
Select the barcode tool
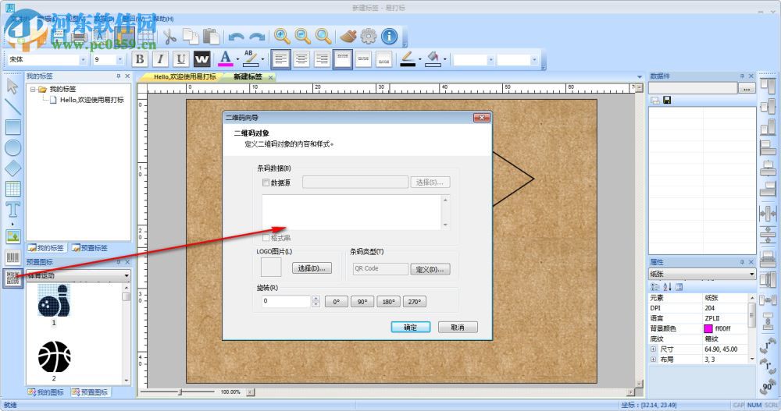[x=13, y=257]
